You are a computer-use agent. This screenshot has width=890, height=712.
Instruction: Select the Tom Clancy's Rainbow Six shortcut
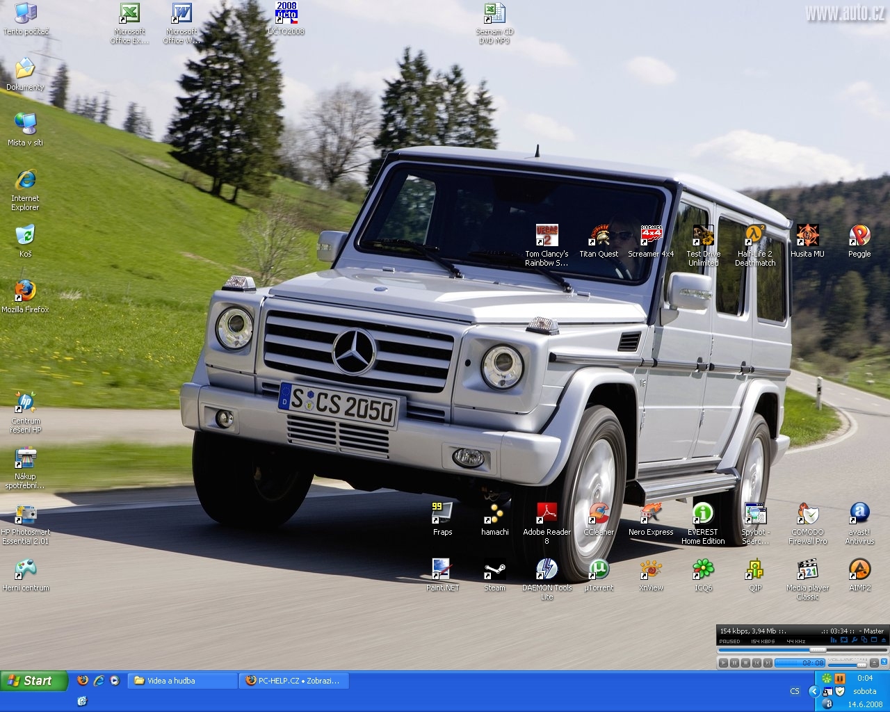(x=547, y=246)
